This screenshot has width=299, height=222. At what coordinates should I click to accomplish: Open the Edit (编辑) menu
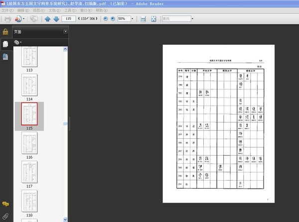(23, 10)
